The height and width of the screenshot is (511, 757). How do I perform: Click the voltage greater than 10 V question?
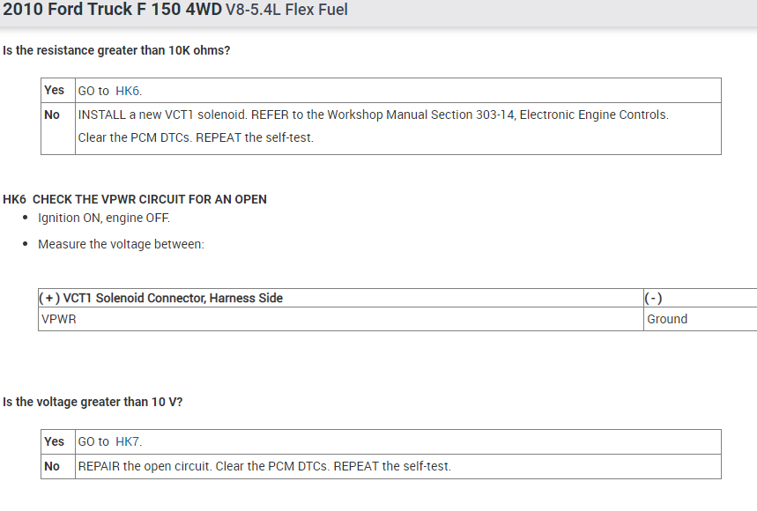click(x=93, y=402)
